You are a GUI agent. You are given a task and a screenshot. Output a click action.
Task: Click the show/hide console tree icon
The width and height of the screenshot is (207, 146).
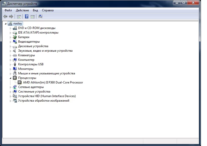[x=19, y=17]
